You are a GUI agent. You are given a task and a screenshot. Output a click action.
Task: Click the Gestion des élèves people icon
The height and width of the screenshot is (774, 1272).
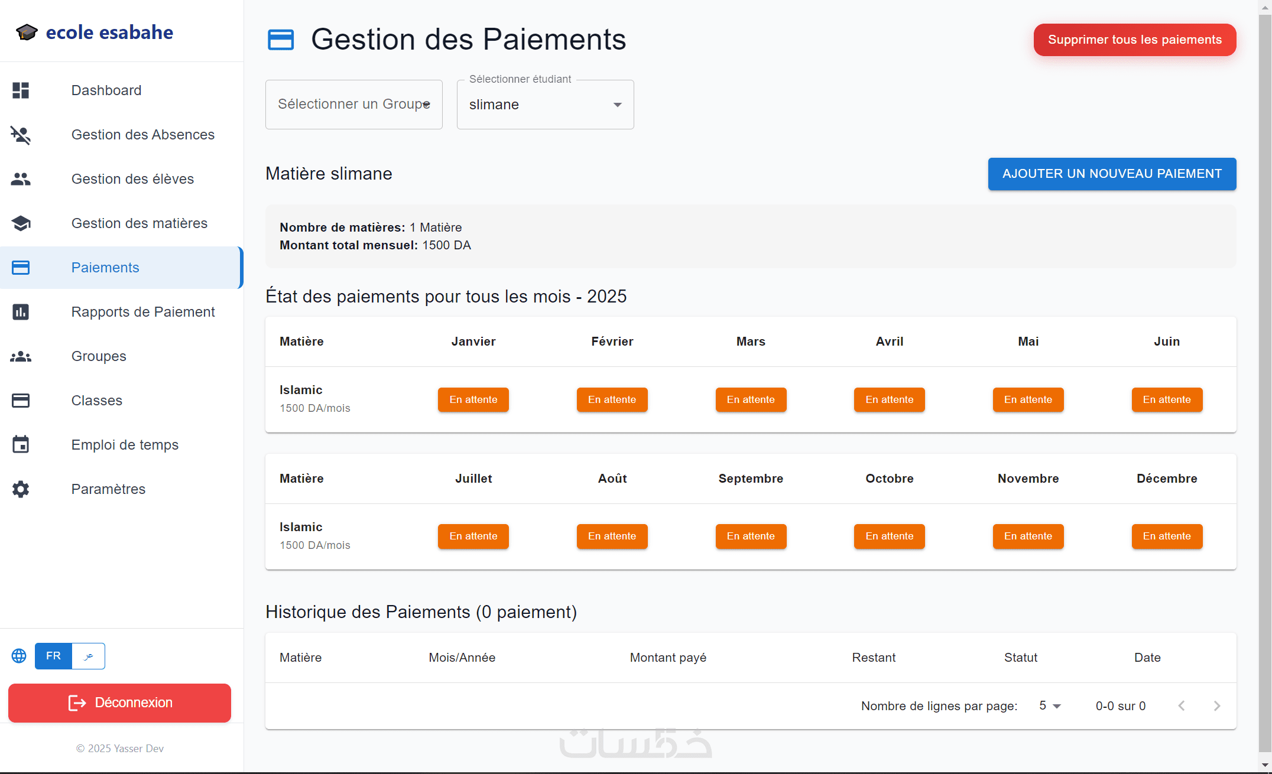21,179
